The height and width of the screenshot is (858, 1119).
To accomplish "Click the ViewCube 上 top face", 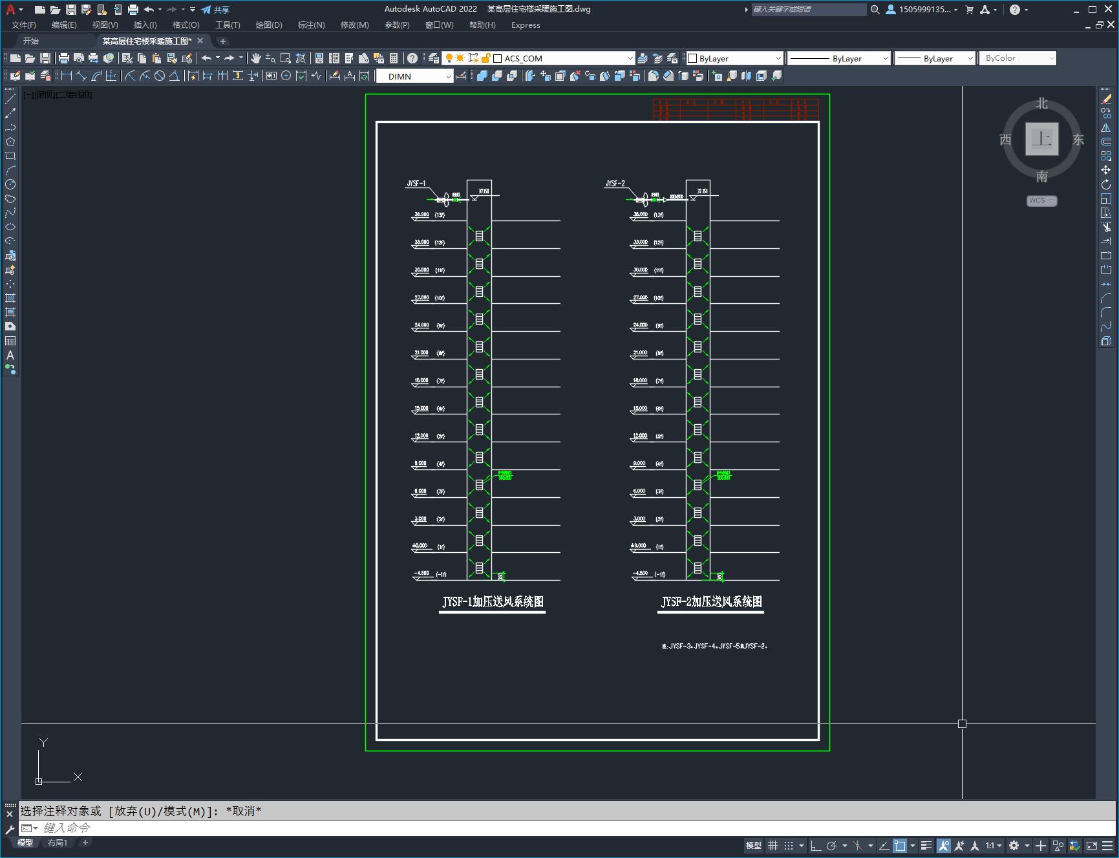I will click(1041, 139).
